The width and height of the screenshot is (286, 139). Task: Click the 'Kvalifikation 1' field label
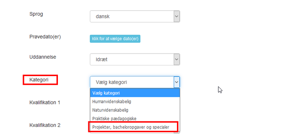pyautogui.click(x=45, y=103)
